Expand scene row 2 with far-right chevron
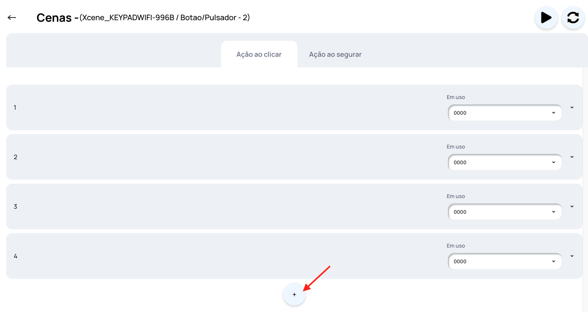Image resolution: width=588 pixels, height=312 pixels. pyautogui.click(x=572, y=157)
